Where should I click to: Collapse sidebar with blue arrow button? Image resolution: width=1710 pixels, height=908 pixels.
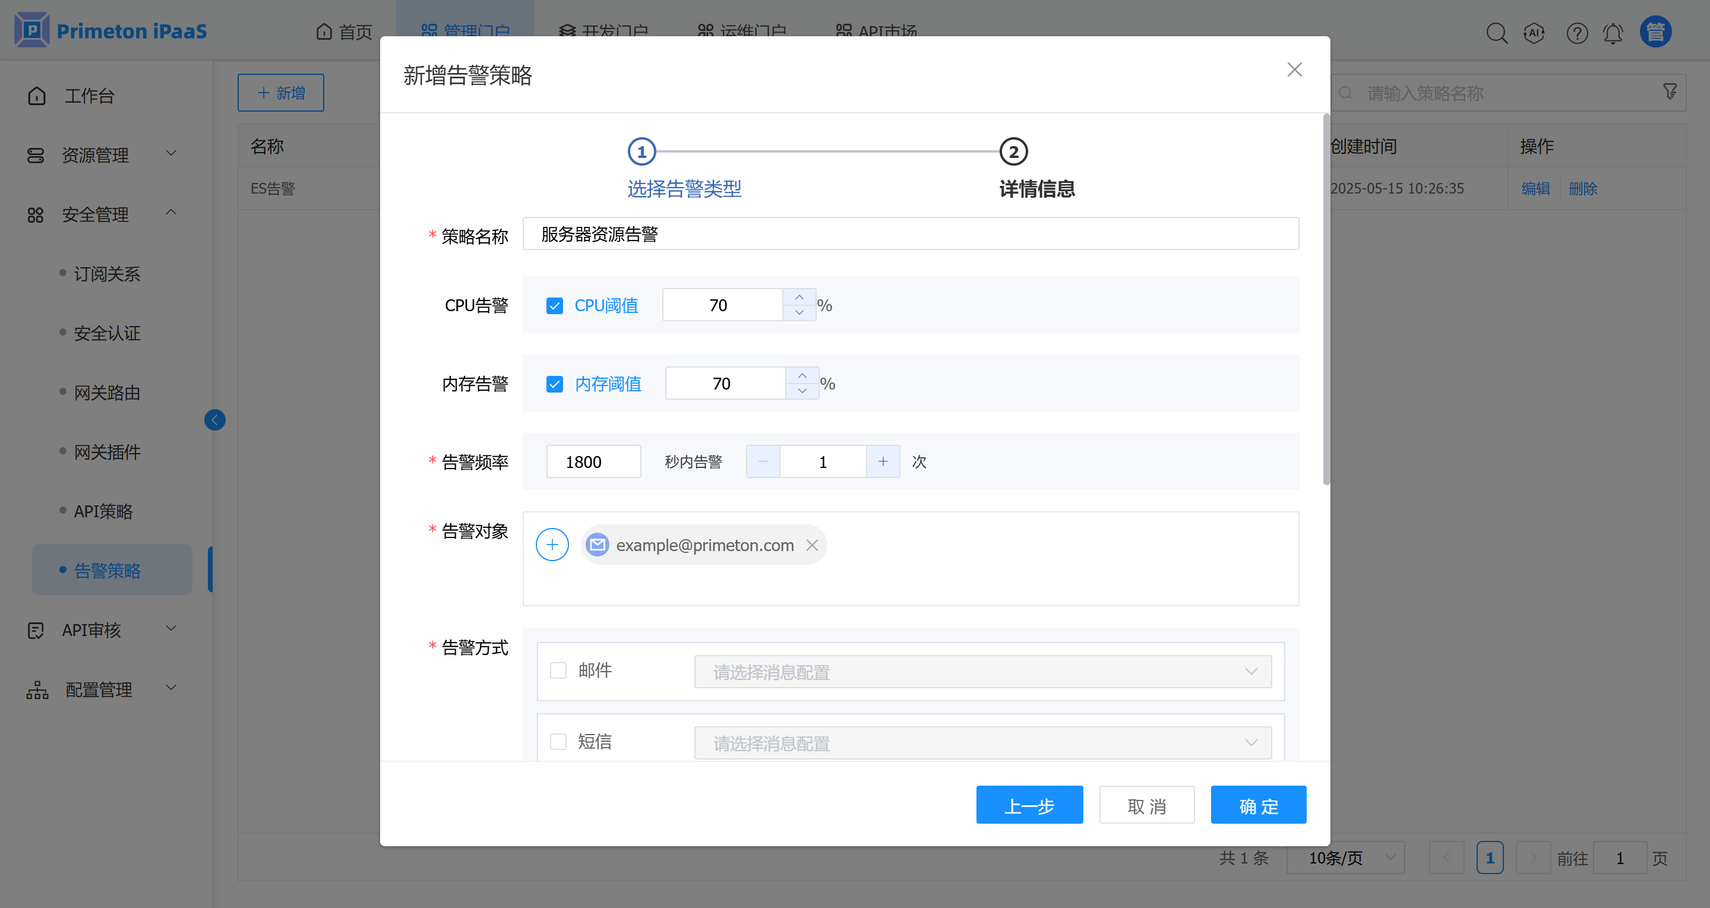click(x=214, y=419)
